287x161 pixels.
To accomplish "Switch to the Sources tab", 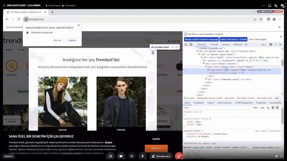I will (x=226, y=45).
